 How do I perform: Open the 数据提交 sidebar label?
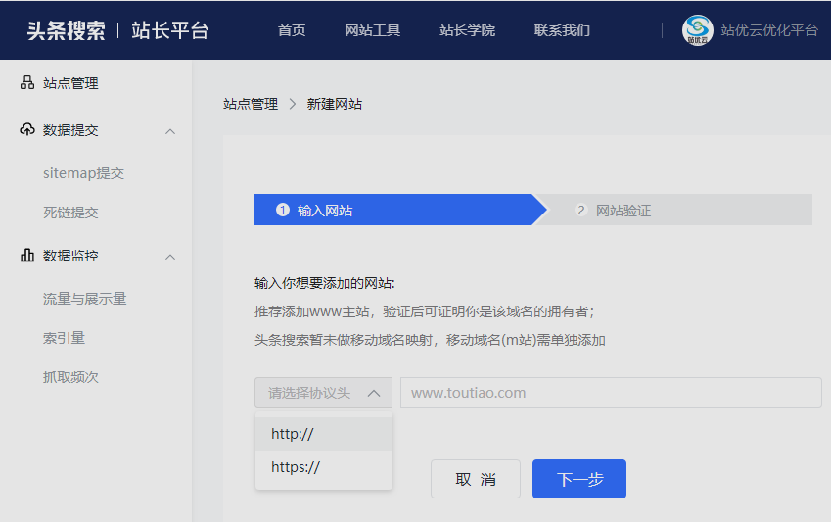click(x=70, y=130)
